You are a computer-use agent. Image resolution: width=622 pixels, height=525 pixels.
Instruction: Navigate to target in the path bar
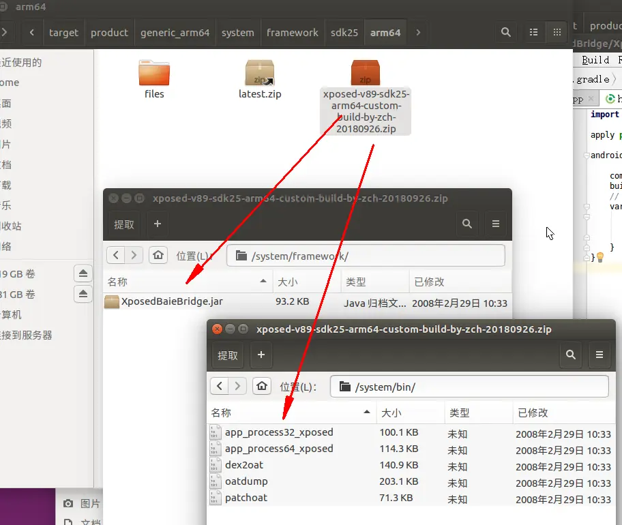(63, 33)
